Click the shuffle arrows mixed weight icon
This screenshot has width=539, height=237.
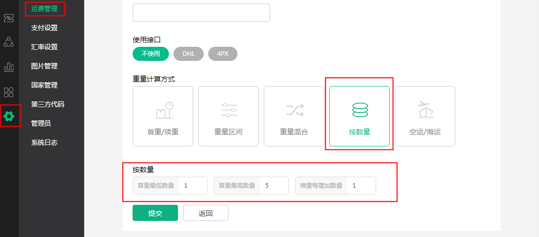[294, 110]
